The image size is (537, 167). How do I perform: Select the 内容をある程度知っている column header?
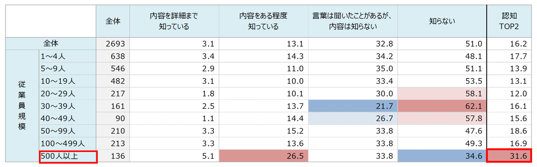coord(263,21)
